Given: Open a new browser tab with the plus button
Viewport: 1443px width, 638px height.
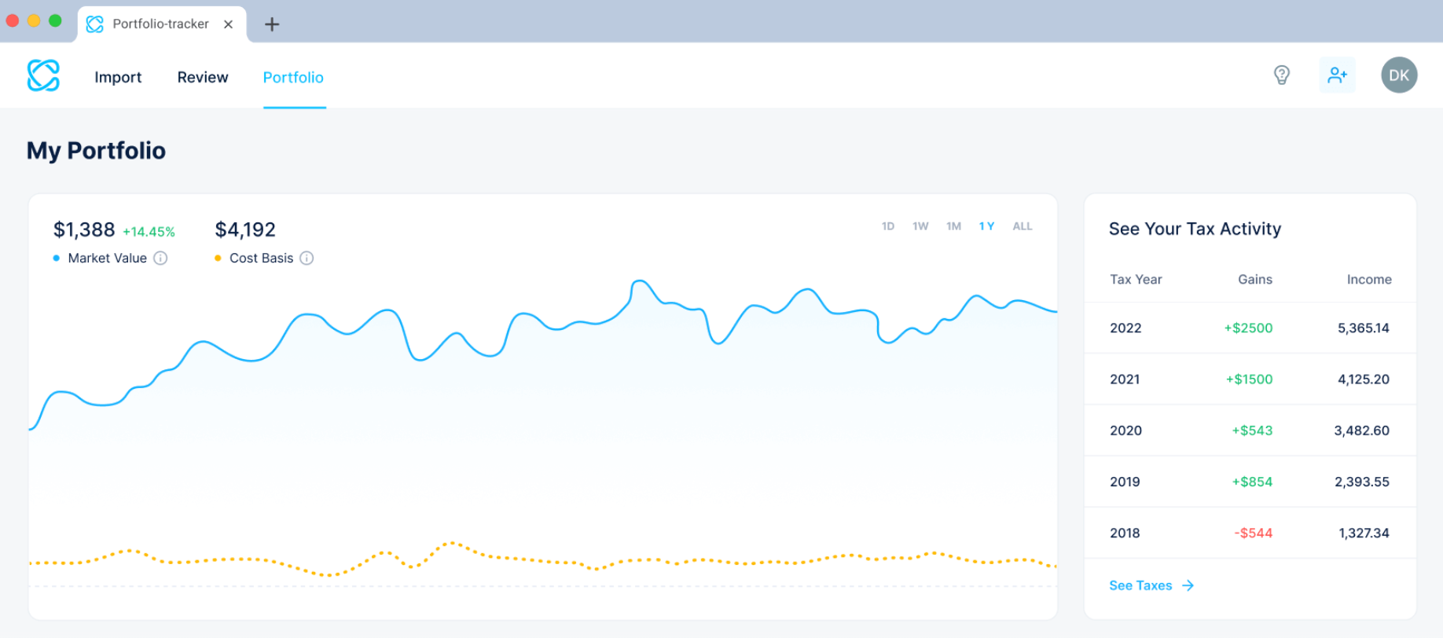Looking at the screenshot, I should pos(272,24).
